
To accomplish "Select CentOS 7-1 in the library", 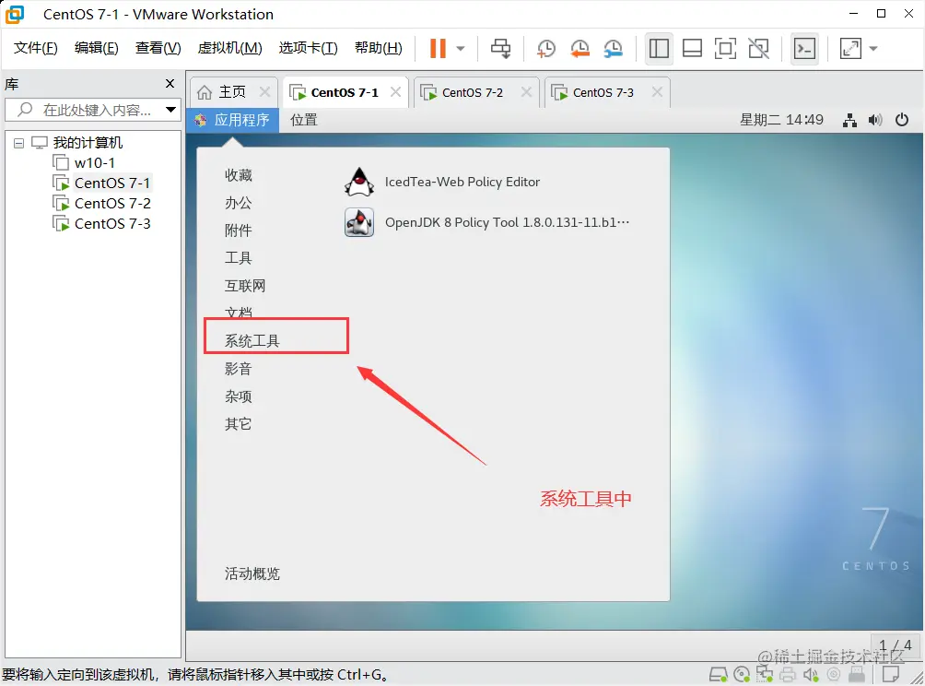I will (112, 183).
